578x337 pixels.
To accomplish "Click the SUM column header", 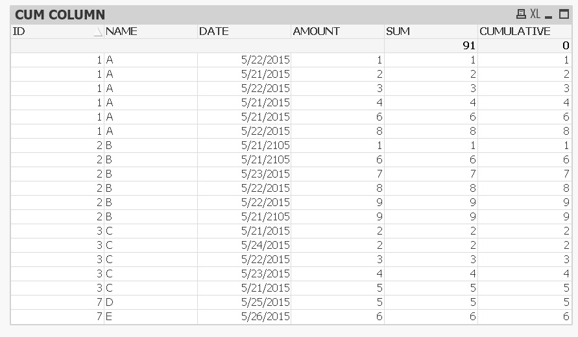I will point(398,31).
